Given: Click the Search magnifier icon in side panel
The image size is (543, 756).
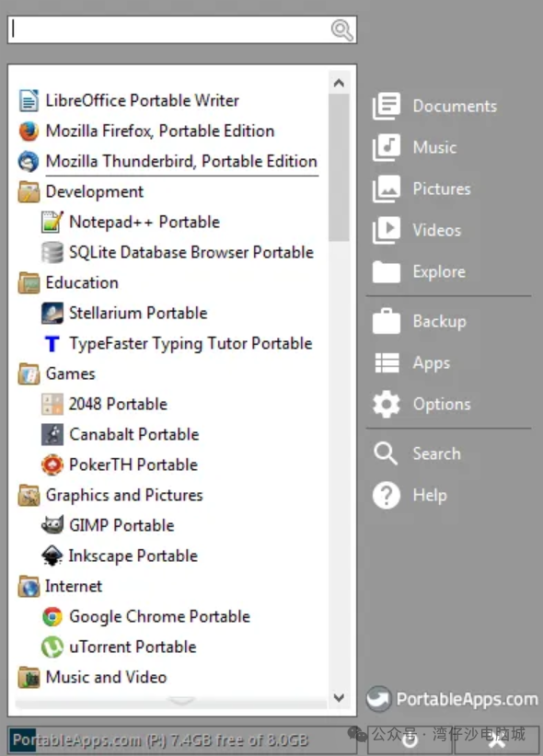Looking at the screenshot, I should pyautogui.click(x=386, y=453).
